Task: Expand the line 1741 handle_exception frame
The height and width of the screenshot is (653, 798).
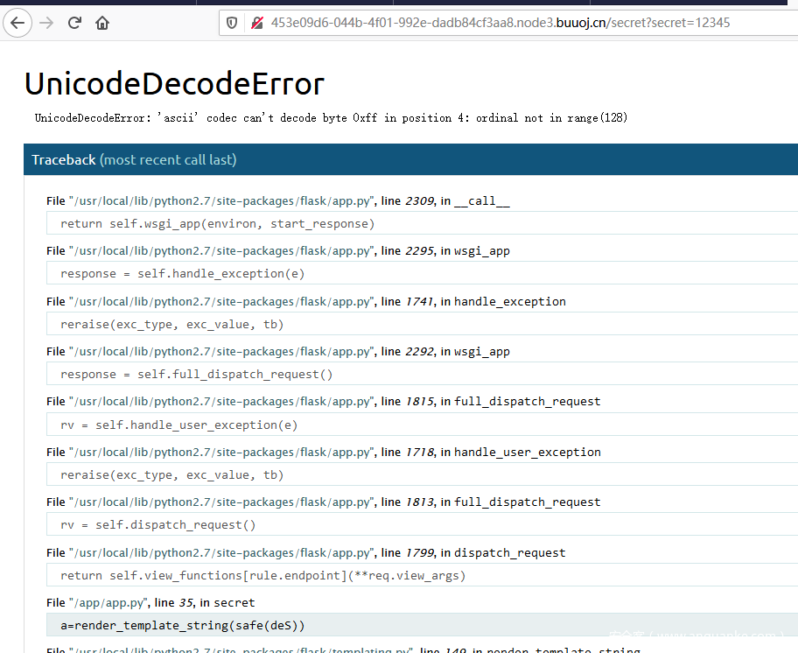Action: coord(305,301)
